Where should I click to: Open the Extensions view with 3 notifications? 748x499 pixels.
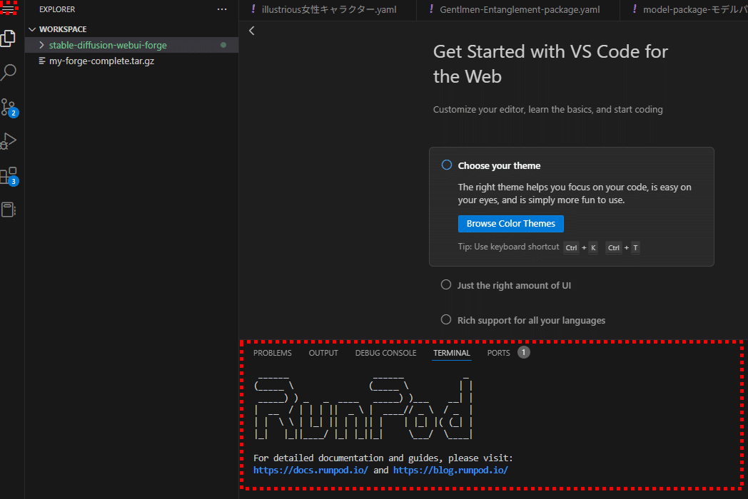[10, 175]
